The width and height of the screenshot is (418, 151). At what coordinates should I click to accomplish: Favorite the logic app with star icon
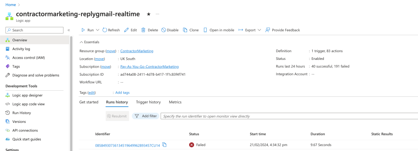pyautogui.click(x=149, y=14)
